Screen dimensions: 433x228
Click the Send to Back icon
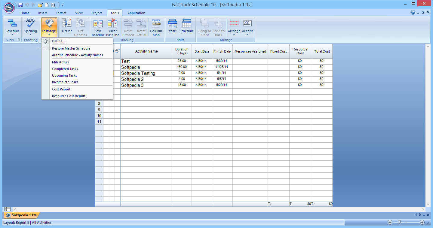click(x=219, y=27)
